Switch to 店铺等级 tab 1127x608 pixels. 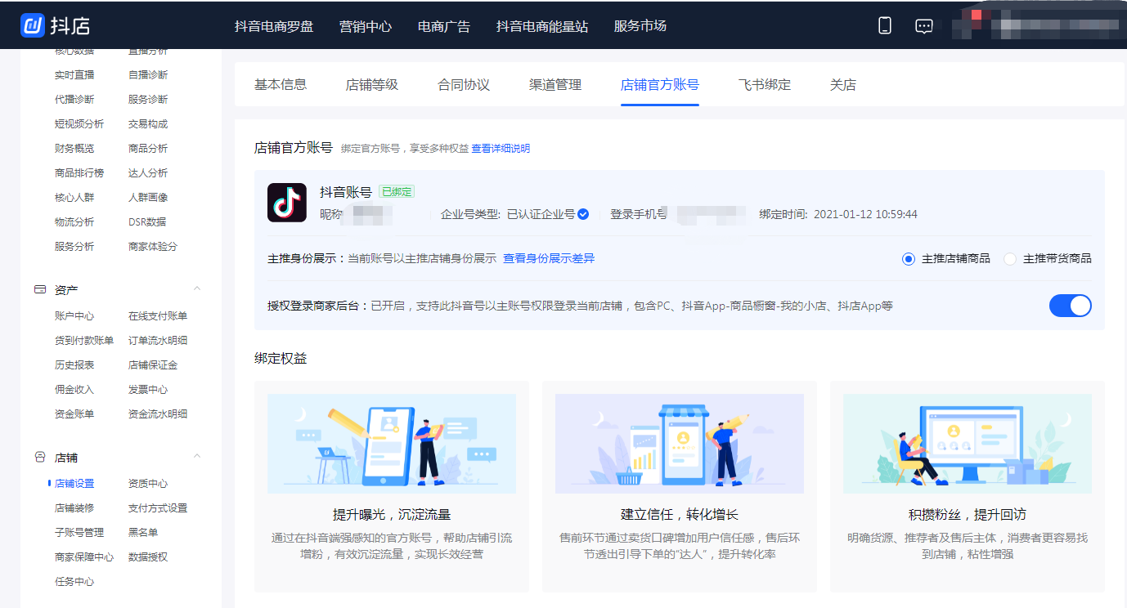tap(372, 84)
